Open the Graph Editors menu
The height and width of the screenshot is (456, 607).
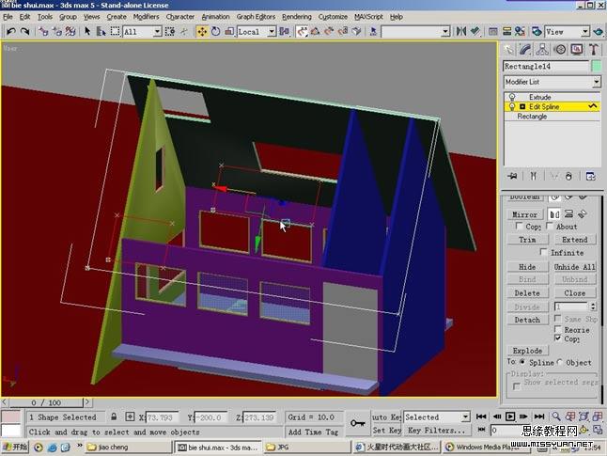(x=256, y=17)
